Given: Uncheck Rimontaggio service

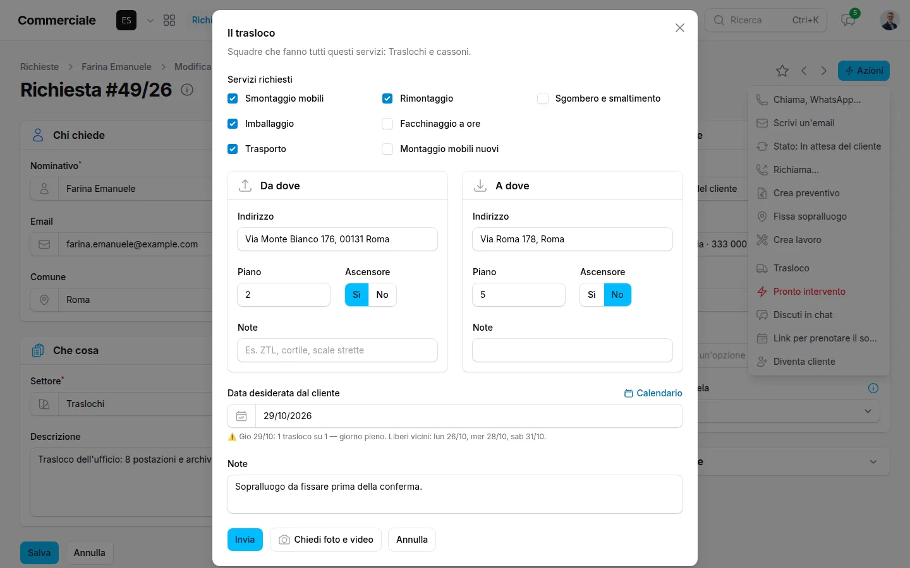Looking at the screenshot, I should click(x=387, y=98).
